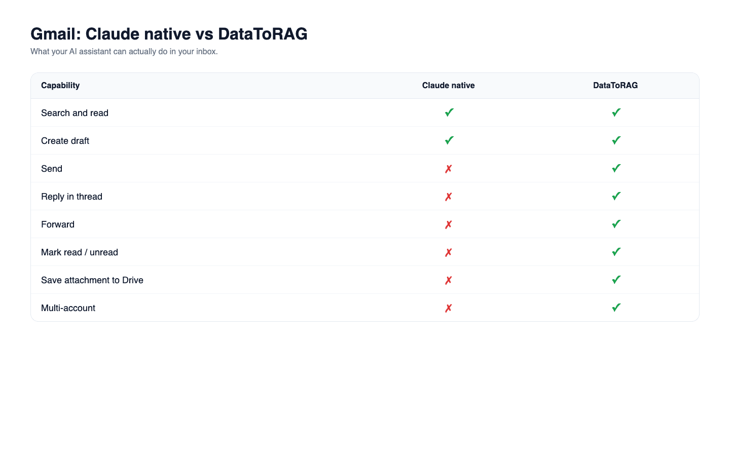The image size is (730, 456).
Task: Click the Claude native cross for Reply in thread
Action: point(449,197)
